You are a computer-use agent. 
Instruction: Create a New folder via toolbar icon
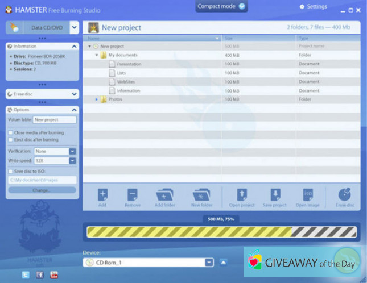tap(202, 196)
